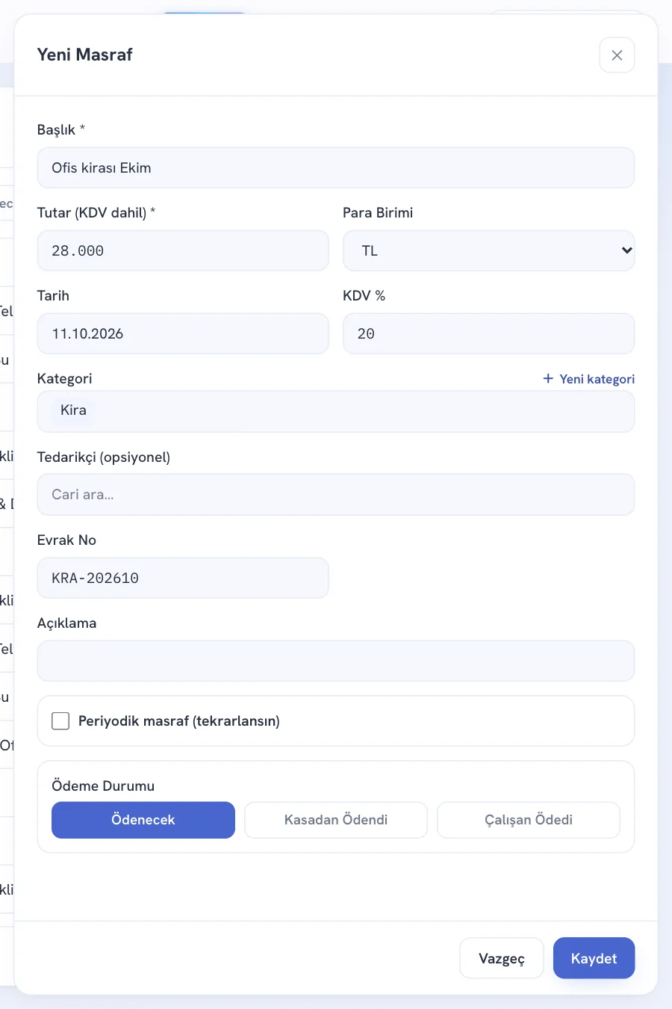Image resolution: width=672 pixels, height=1009 pixels.
Task: Click the Tutar amount field showing 28.000
Action: pyautogui.click(x=183, y=250)
